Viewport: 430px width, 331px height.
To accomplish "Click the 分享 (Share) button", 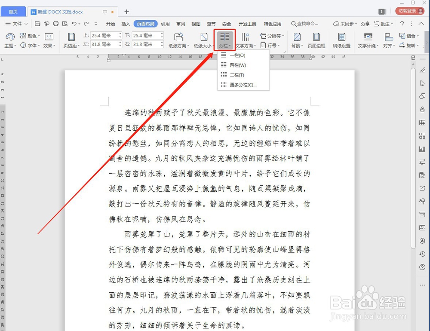I will pyautogui.click(x=365, y=24).
